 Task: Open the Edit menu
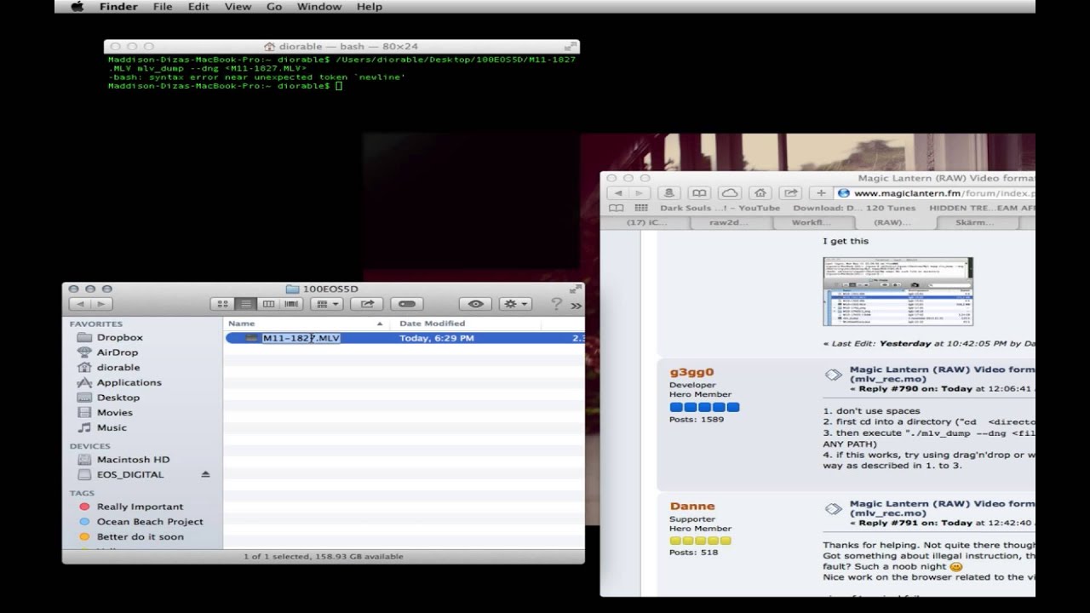[198, 7]
